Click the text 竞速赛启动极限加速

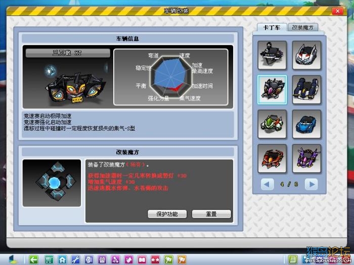(48, 116)
